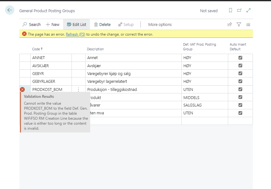Image resolution: width=271 pixels, height=189 pixels.
Task: Open page in new window icon
Action: 239,11
